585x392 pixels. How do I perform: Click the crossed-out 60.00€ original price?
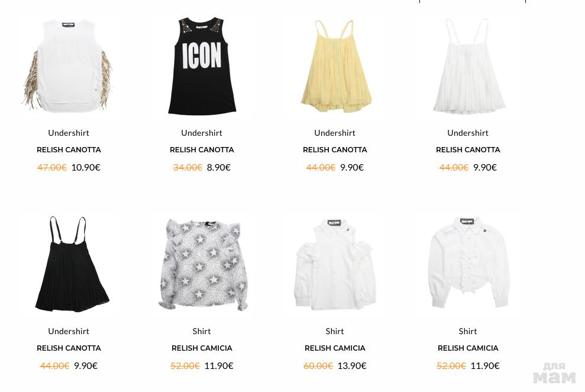tap(318, 366)
